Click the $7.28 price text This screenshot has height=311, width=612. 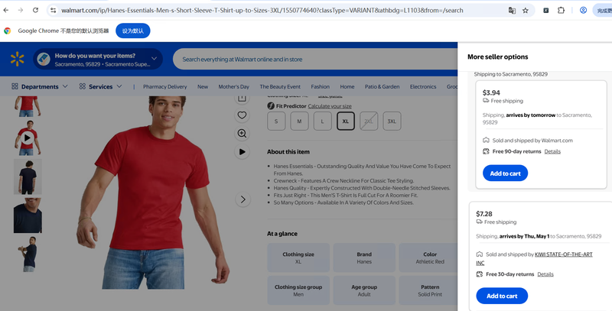[484, 214]
